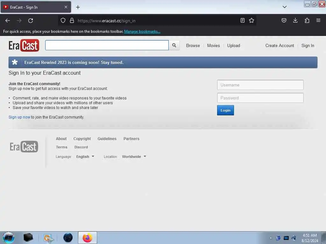Open the Discord footer link
Screen dimensions: 326x244
pyautogui.click(x=81, y=147)
